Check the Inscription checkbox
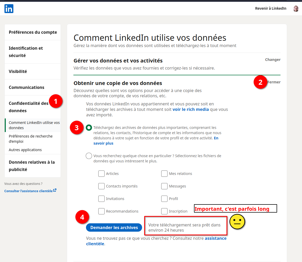302x262 pixels. (164, 211)
